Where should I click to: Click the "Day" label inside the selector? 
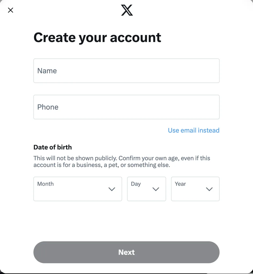[136, 184]
